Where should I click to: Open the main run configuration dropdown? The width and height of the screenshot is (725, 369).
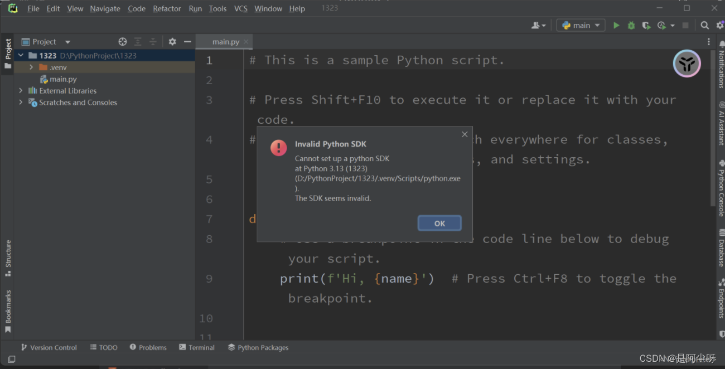pos(581,25)
